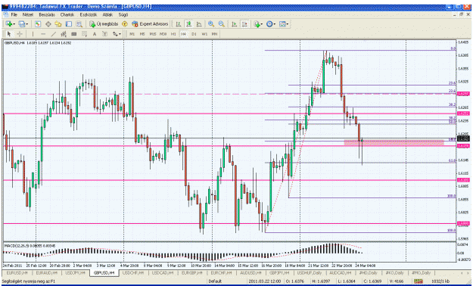Open the Nézet menu
Image resolution: width=473 pixels, height=286 pixels.
point(28,14)
